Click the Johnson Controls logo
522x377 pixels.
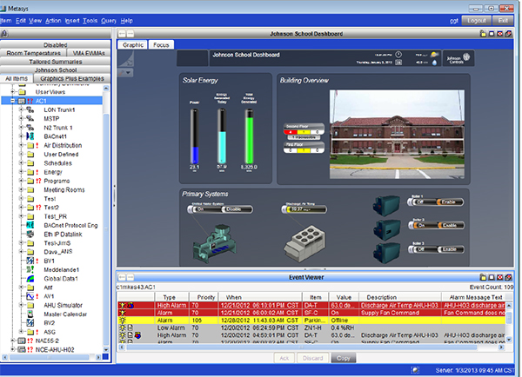458,59
